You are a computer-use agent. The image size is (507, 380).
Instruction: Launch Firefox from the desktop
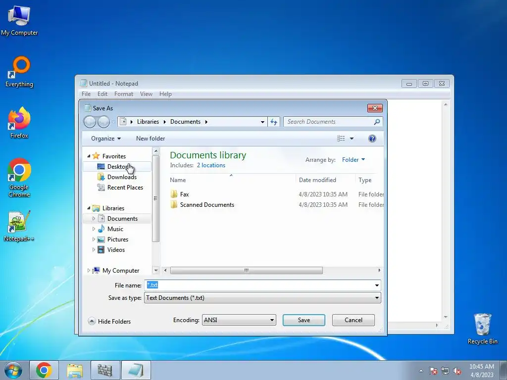(x=19, y=123)
